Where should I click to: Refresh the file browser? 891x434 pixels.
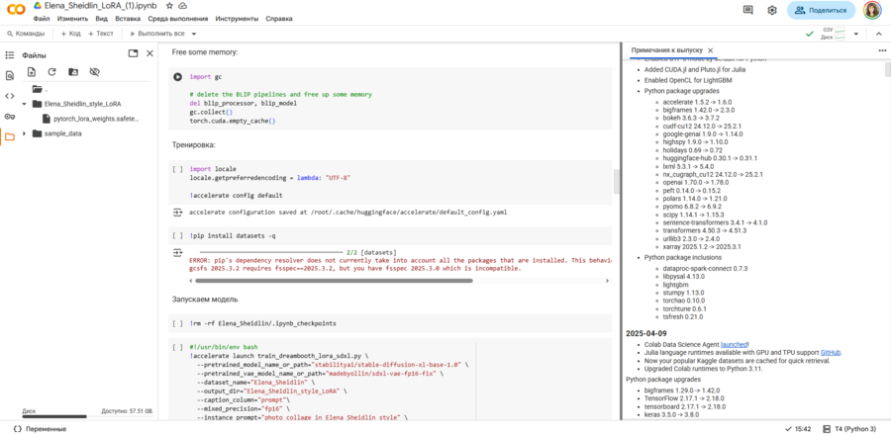(51, 72)
